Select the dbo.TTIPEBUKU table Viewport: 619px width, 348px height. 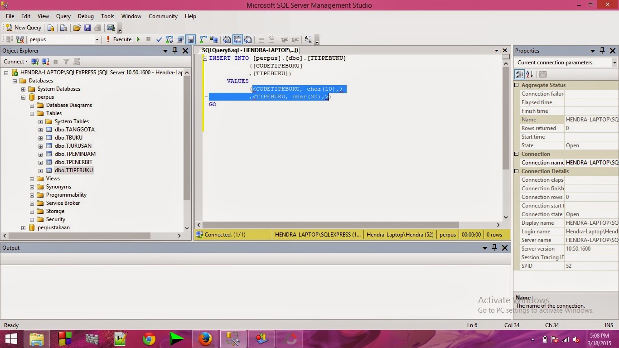click(x=74, y=170)
